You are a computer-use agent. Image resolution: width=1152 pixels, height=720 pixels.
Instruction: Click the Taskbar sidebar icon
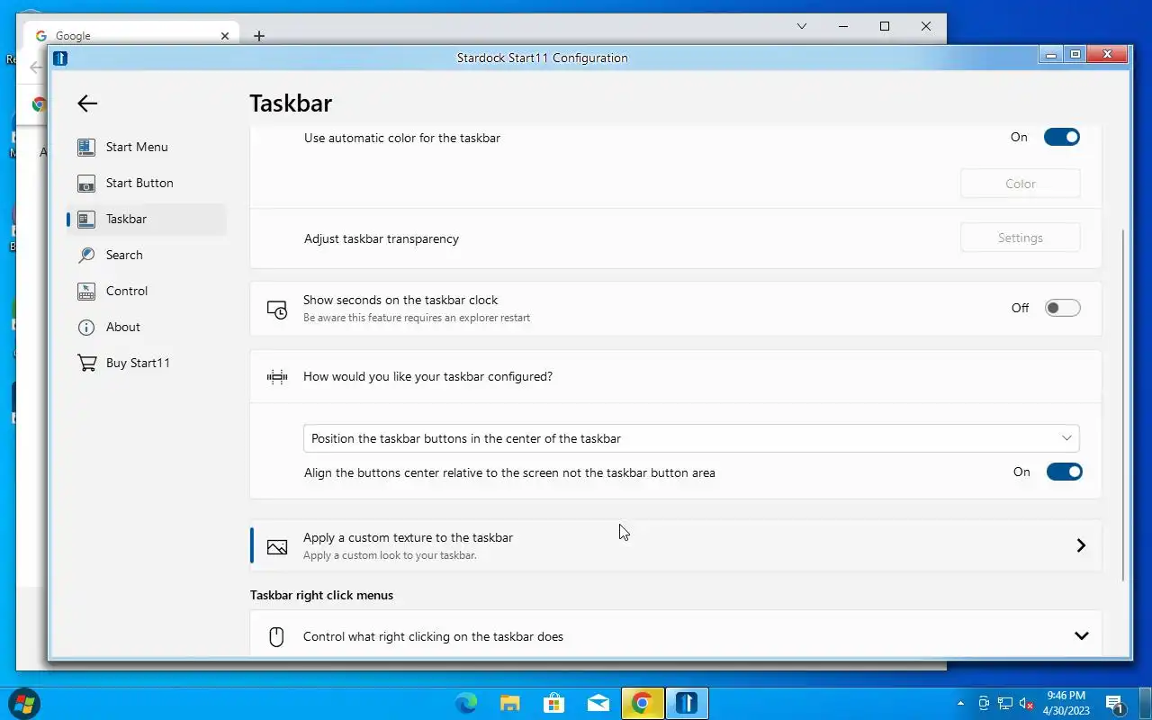[86, 219]
